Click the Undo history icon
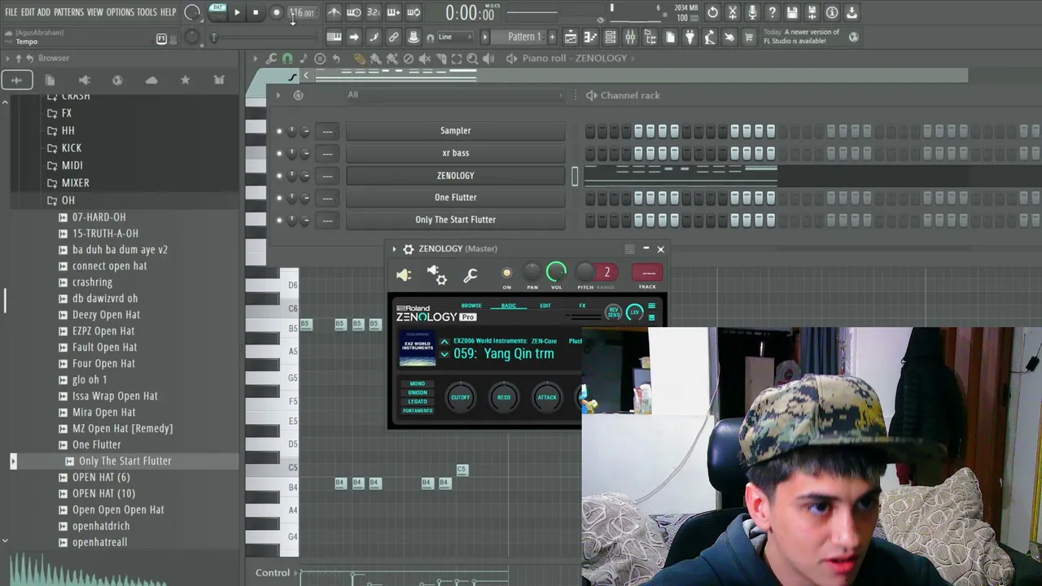The width and height of the screenshot is (1042, 586). pyautogui.click(x=713, y=12)
